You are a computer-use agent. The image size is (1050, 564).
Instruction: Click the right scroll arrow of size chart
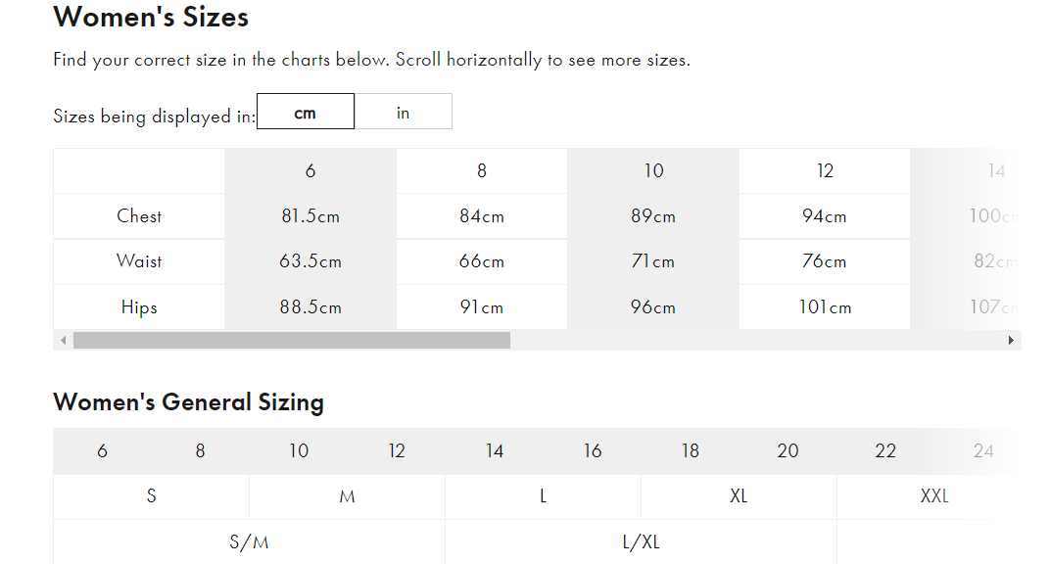point(1011,341)
